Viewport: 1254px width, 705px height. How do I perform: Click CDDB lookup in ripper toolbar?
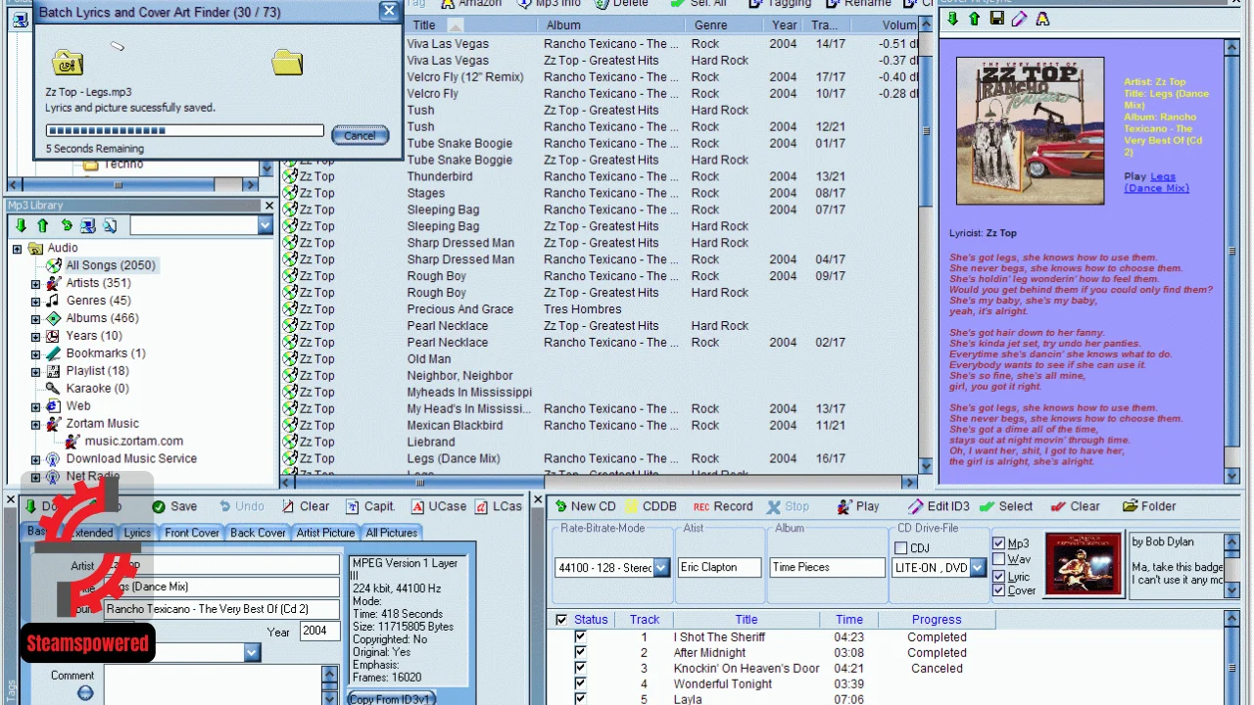(x=651, y=506)
